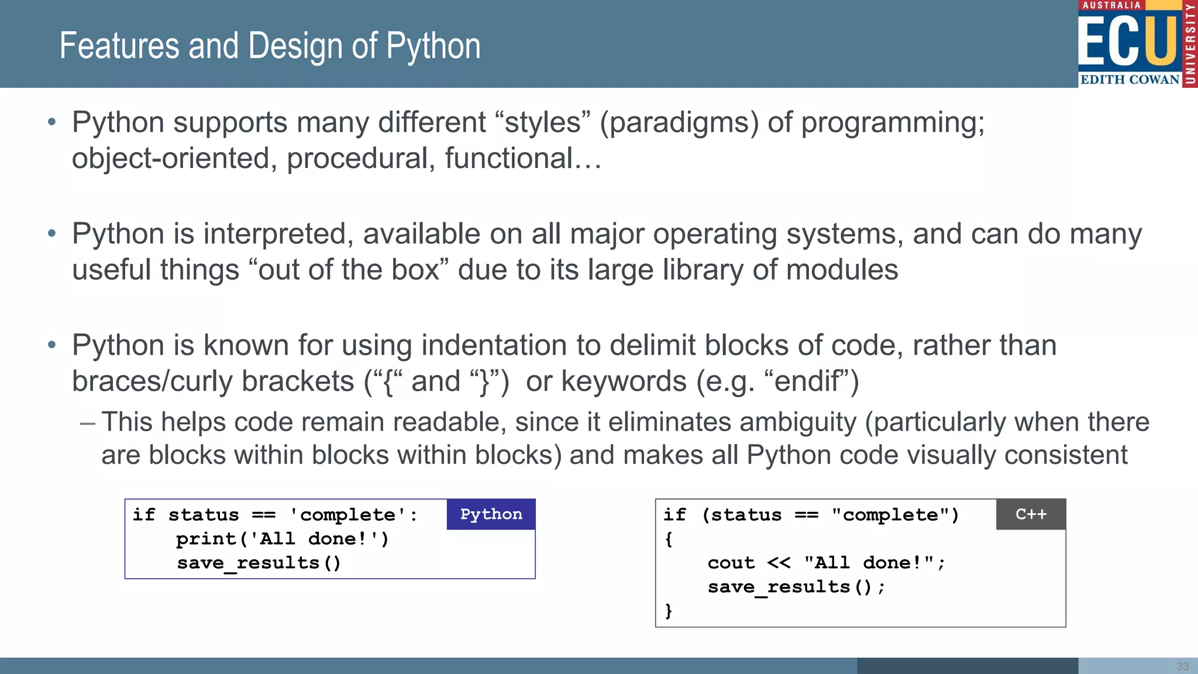1198x674 pixels.
Task: Click the if status == 'complete': line
Action: (x=275, y=515)
